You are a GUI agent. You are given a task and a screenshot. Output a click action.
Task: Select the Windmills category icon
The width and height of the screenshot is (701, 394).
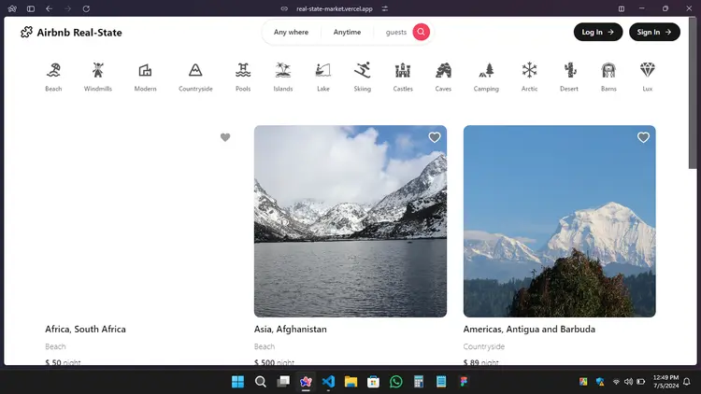pyautogui.click(x=98, y=70)
